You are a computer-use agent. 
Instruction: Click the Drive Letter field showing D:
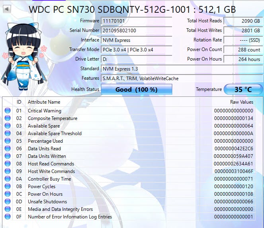click(x=136, y=59)
